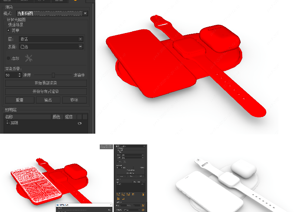Click the render quality value field showing 50
Viewport: 297px width, 212px height.
[x=11, y=75]
